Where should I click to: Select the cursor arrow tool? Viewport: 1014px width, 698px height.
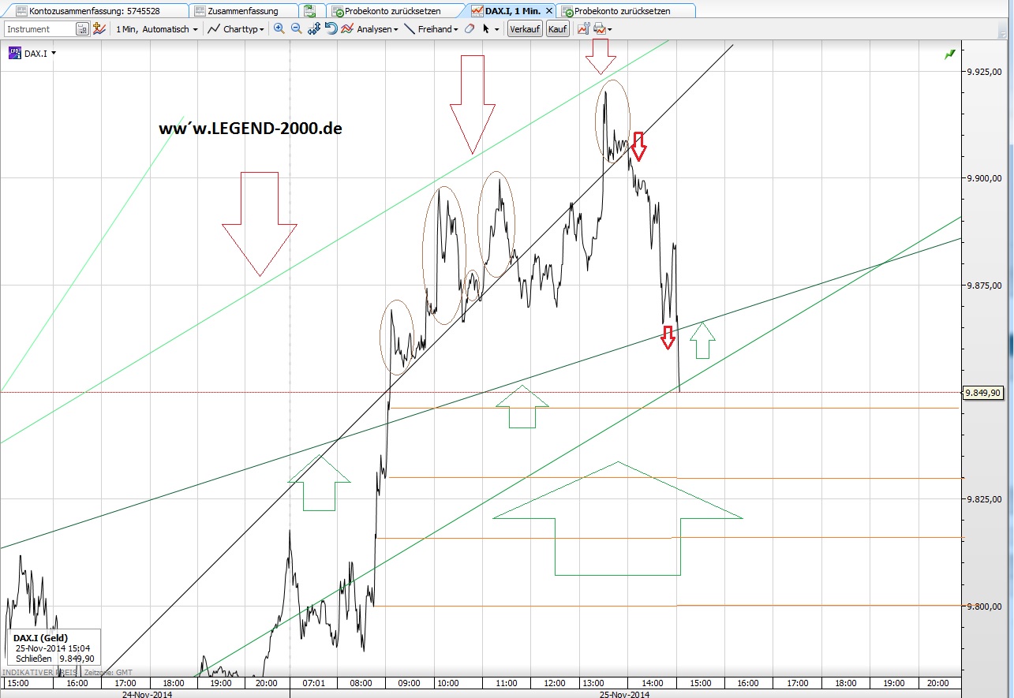pyautogui.click(x=486, y=28)
